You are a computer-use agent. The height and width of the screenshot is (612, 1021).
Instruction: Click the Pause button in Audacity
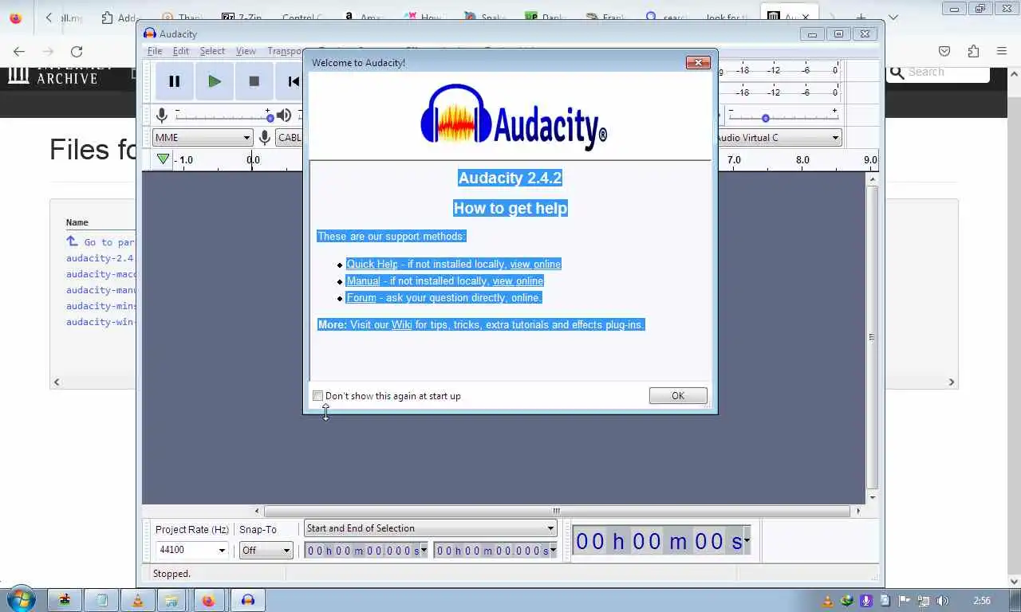pyautogui.click(x=174, y=81)
